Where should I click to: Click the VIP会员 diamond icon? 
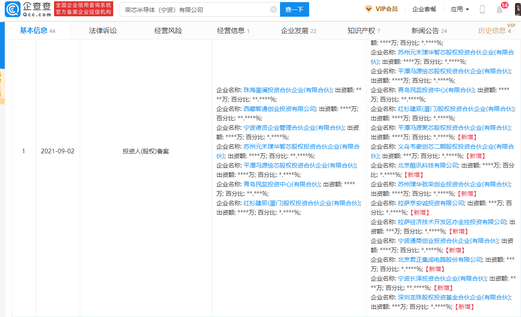tap(368, 9)
